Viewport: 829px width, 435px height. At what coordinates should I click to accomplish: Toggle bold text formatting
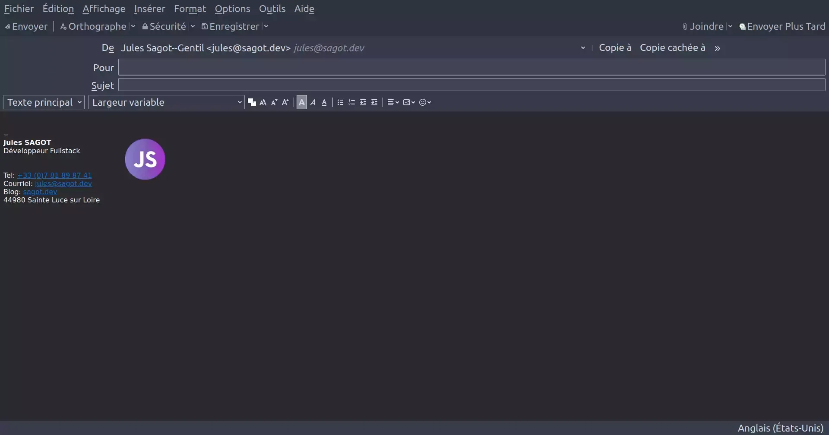pyautogui.click(x=302, y=103)
